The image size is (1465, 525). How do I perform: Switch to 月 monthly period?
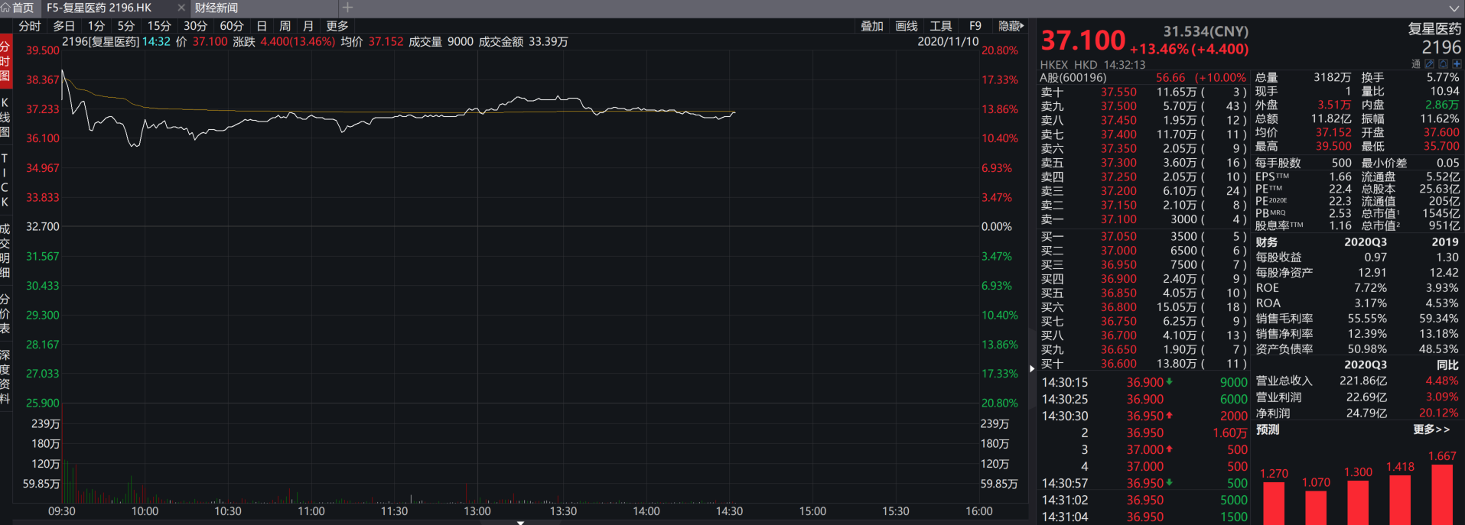point(308,26)
